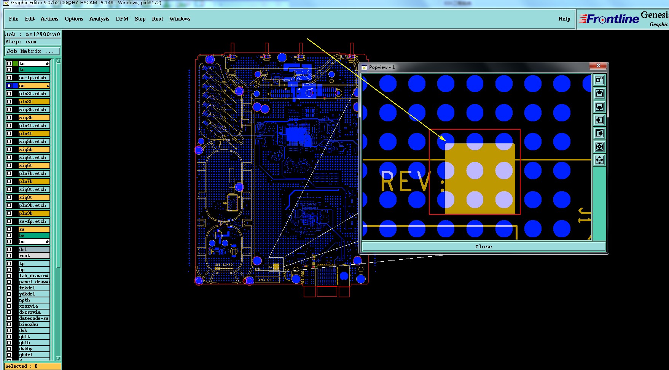
Task: Click the Popview window title icon
Action: click(364, 67)
